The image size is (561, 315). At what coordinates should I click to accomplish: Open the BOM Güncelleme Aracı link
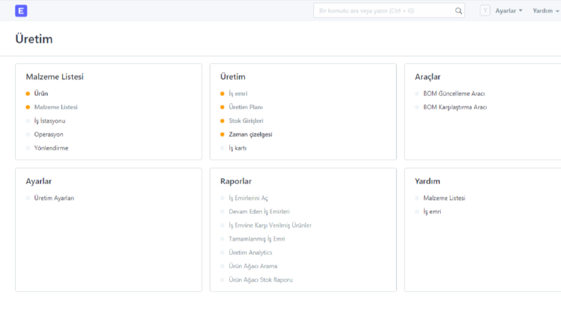tap(454, 93)
